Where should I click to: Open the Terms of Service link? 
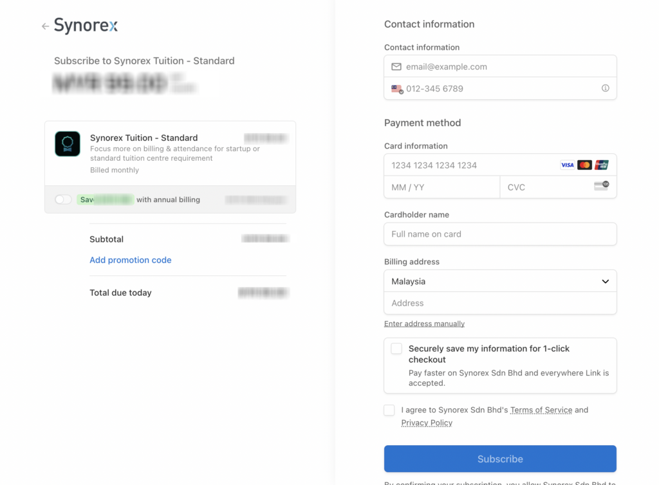click(541, 410)
